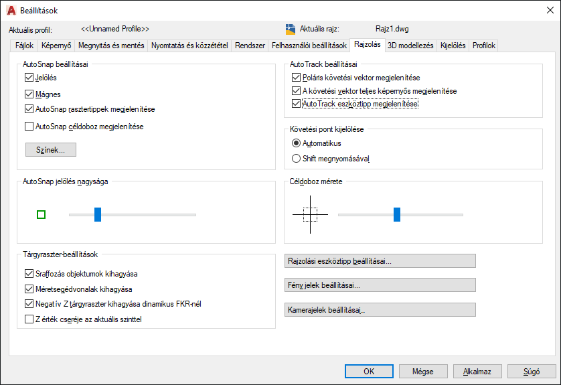Click the Céldoboz mérete slider handle

(397, 215)
